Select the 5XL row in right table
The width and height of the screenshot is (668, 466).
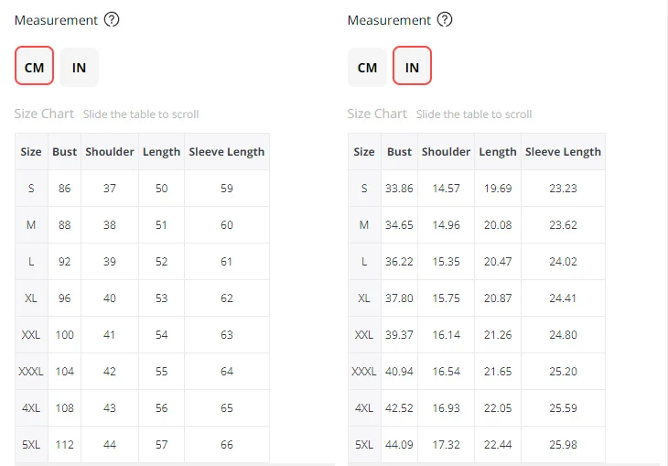364,445
